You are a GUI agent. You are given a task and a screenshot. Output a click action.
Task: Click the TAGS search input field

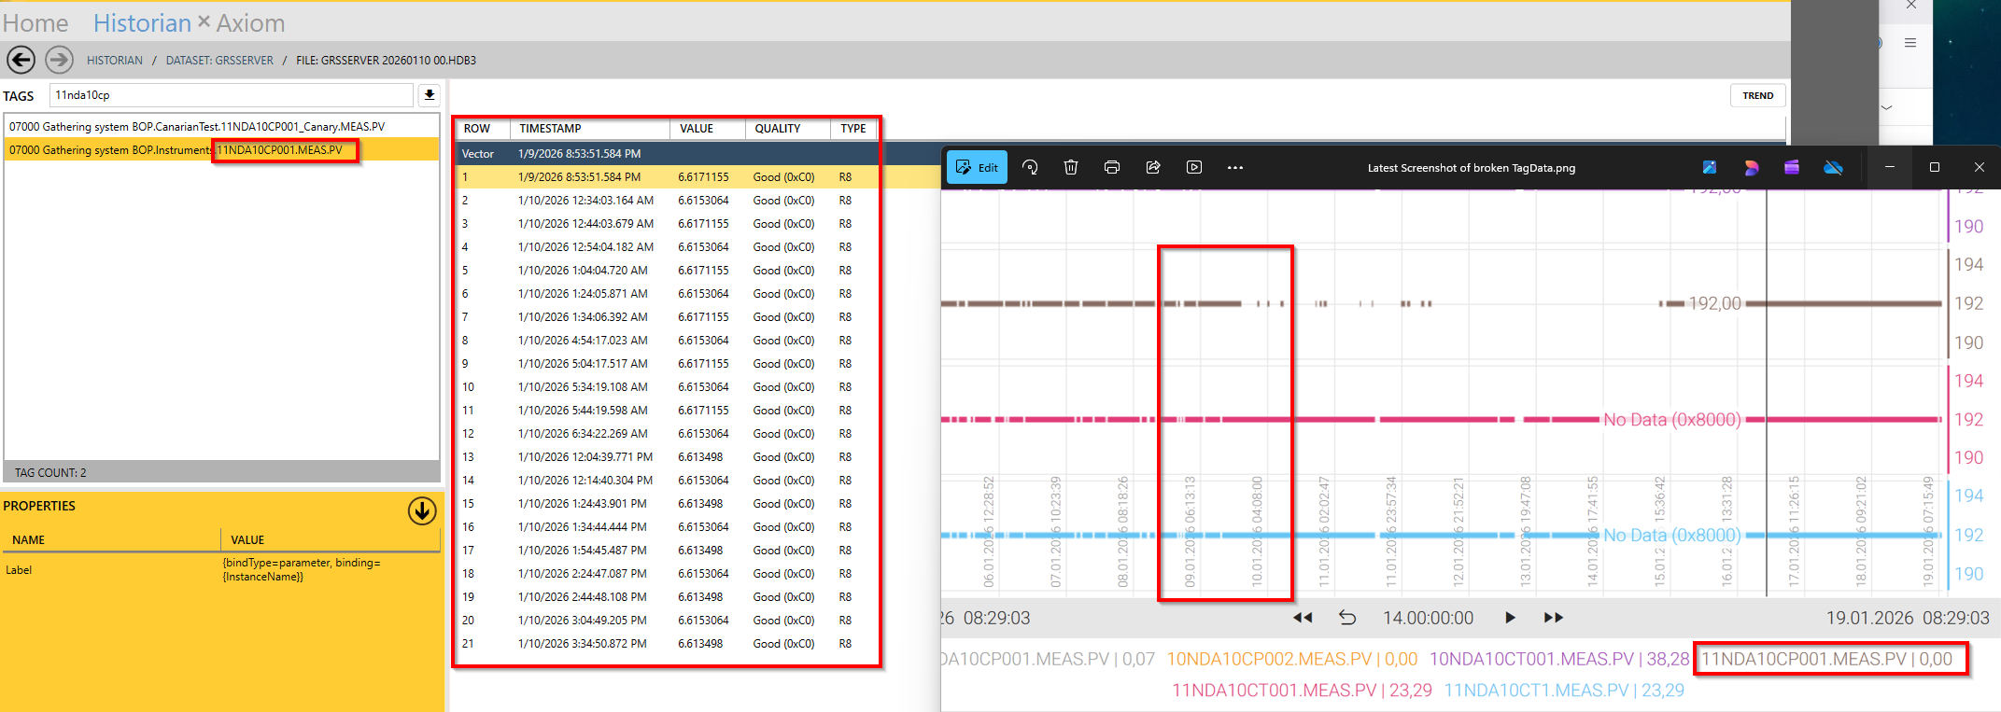coord(231,95)
